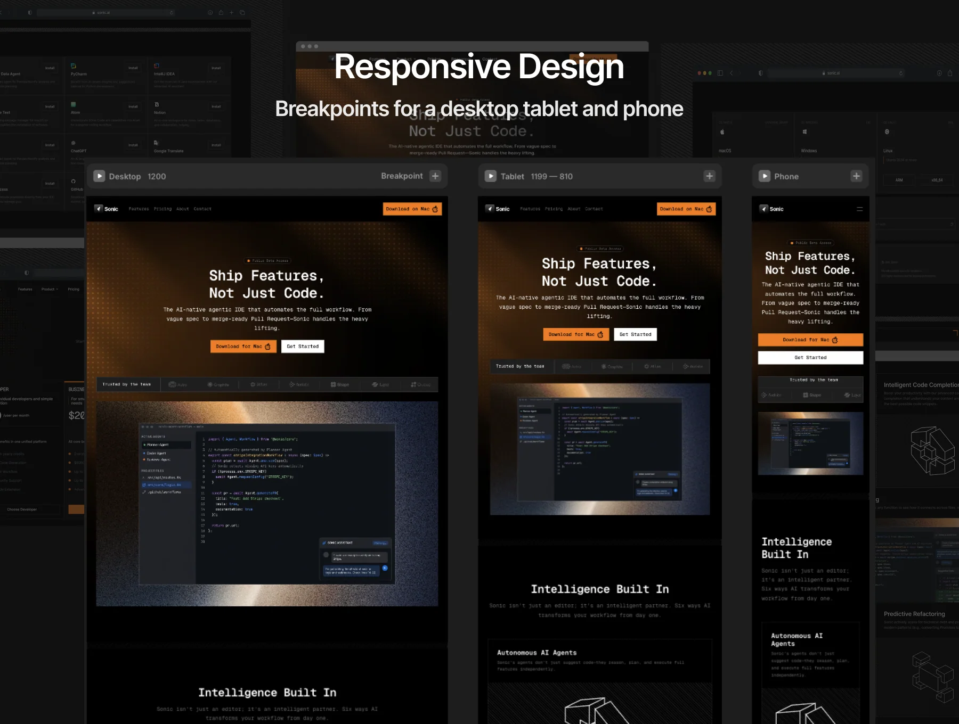Image resolution: width=959 pixels, height=724 pixels.
Task: Click the Quasar logo in Desktop trusted row
Action: (421, 384)
